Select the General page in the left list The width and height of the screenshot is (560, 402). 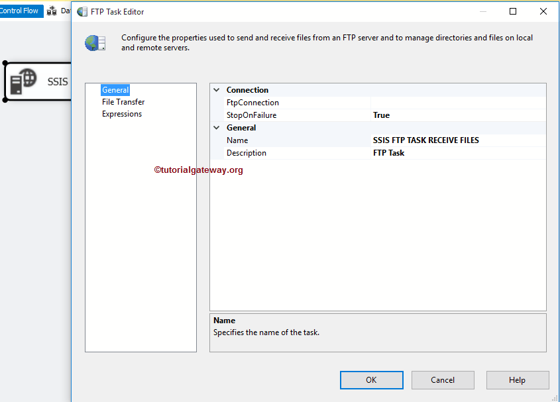coord(115,89)
